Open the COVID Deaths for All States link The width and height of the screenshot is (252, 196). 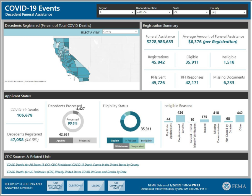coord(73,164)
